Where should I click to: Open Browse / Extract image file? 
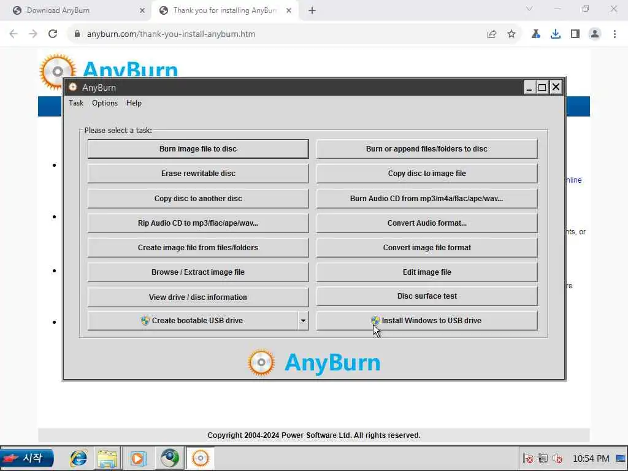coord(198,272)
